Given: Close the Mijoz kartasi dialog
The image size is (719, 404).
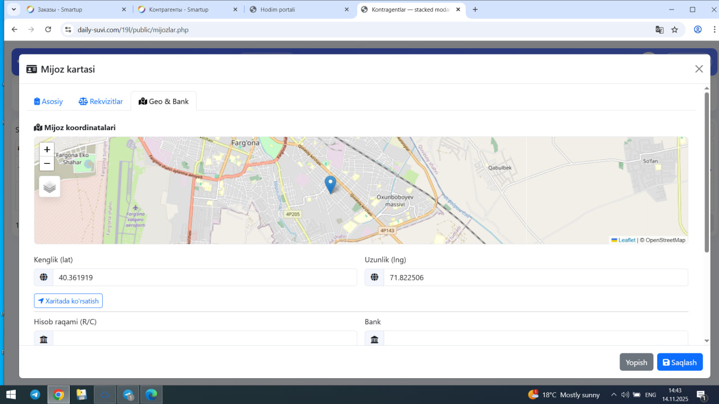Looking at the screenshot, I should (x=699, y=69).
